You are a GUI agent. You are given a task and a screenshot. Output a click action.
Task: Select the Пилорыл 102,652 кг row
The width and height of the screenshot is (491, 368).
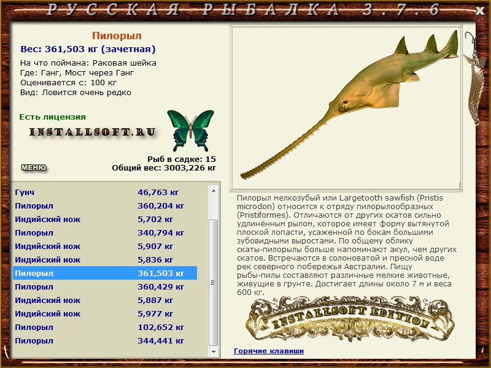(x=105, y=327)
